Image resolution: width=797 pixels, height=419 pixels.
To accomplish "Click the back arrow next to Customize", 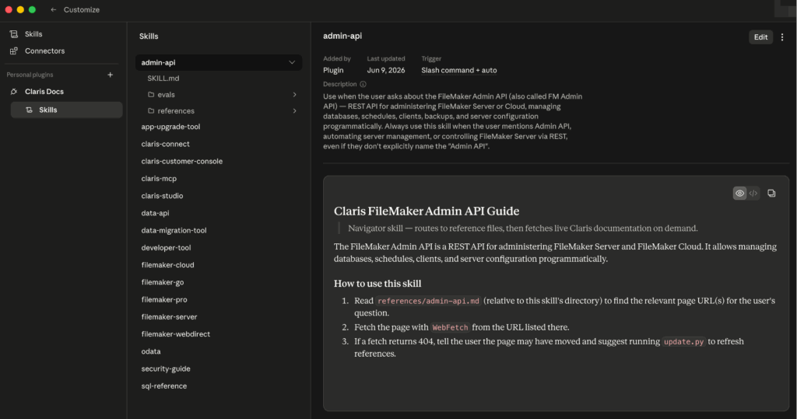I will (54, 9).
